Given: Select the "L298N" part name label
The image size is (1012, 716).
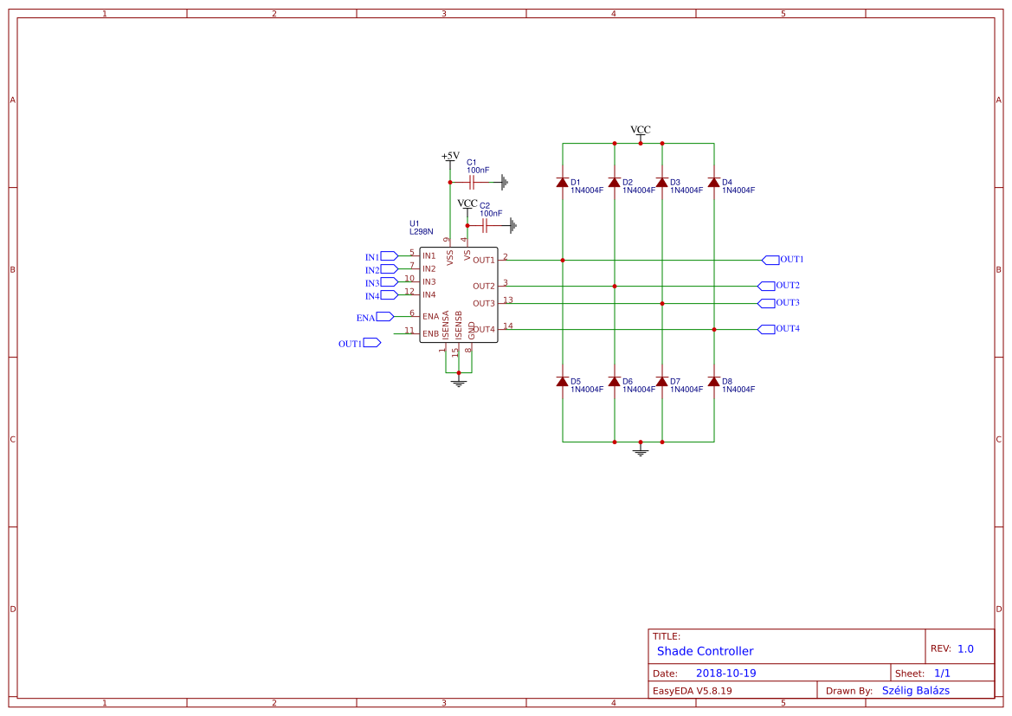Looking at the screenshot, I should [422, 231].
